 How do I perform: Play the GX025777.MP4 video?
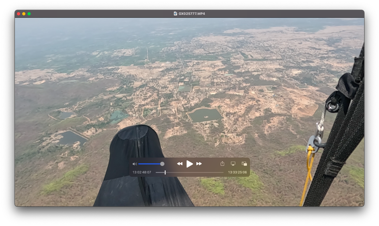pos(189,164)
